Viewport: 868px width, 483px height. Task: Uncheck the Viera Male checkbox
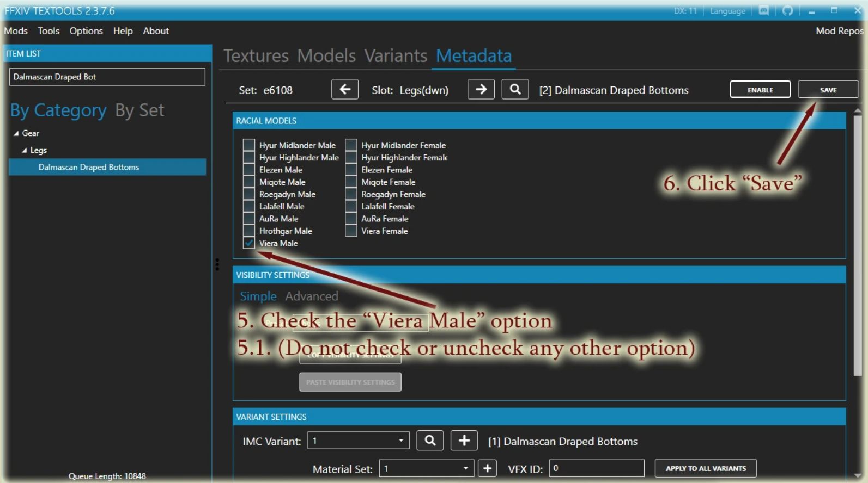point(249,243)
